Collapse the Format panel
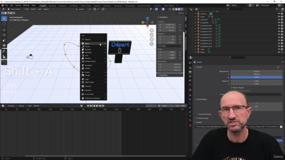The height and width of the screenshot is (160, 285). click(199, 67)
